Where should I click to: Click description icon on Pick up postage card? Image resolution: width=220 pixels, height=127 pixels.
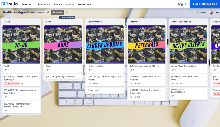click(6, 97)
